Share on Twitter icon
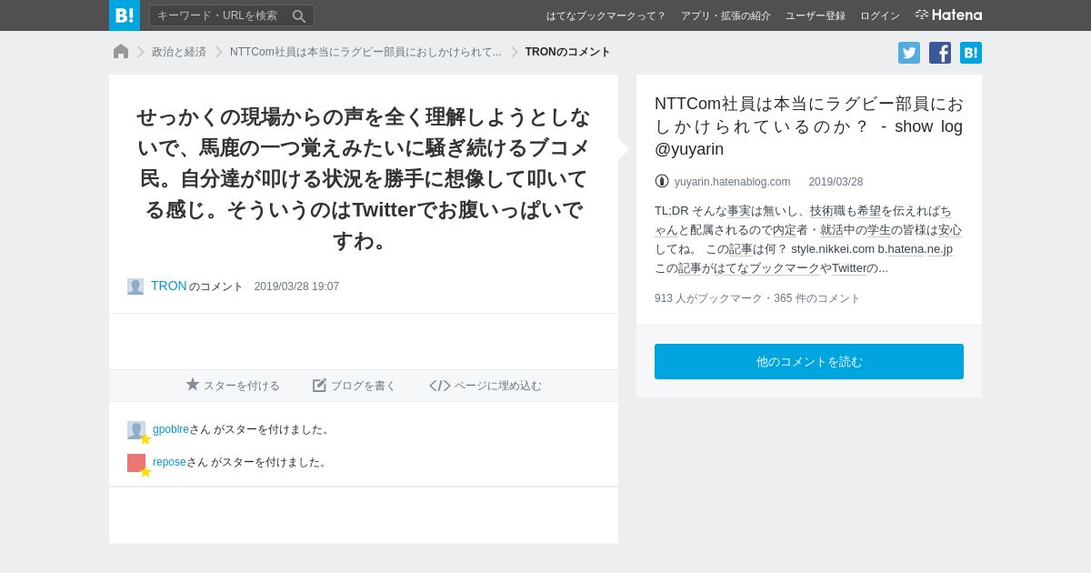 pos(909,53)
